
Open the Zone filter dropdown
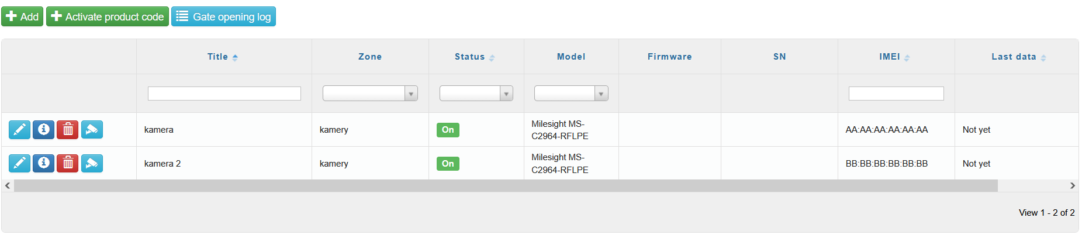(x=370, y=94)
